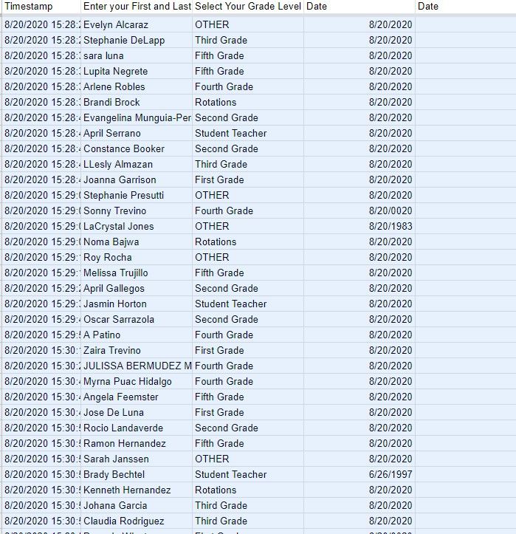Click the Timestamp column header
Viewport: 516px width, 534px height.
[41, 7]
